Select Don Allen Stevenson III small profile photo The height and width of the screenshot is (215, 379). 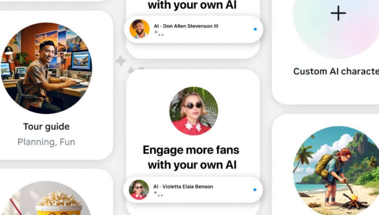[140, 29]
